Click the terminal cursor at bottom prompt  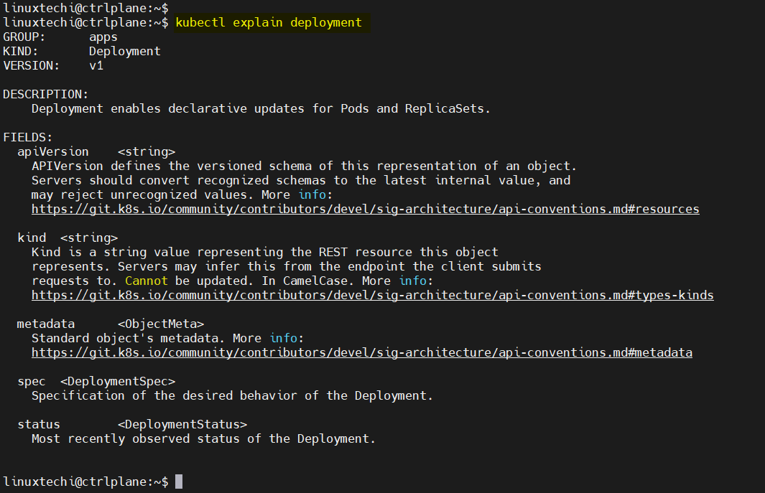pyautogui.click(x=179, y=482)
